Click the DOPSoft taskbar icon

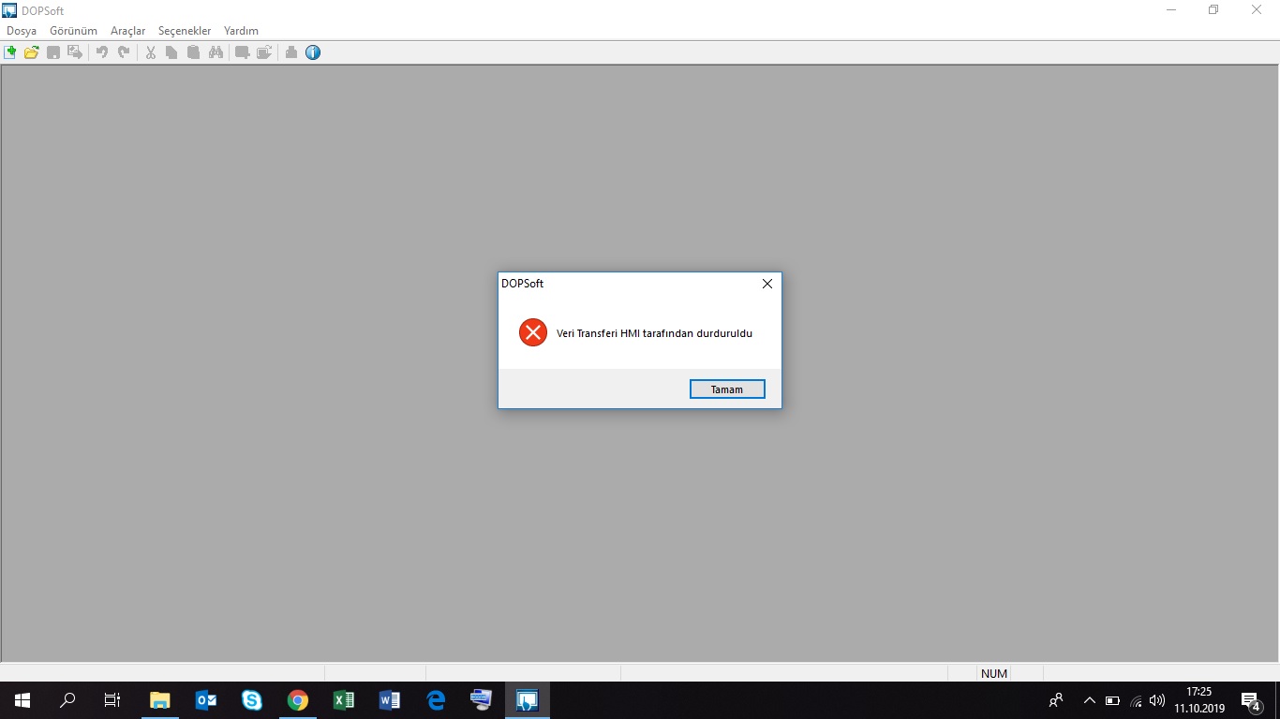[x=528, y=700]
